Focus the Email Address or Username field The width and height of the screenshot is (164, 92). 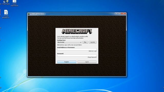coord(77,49)
